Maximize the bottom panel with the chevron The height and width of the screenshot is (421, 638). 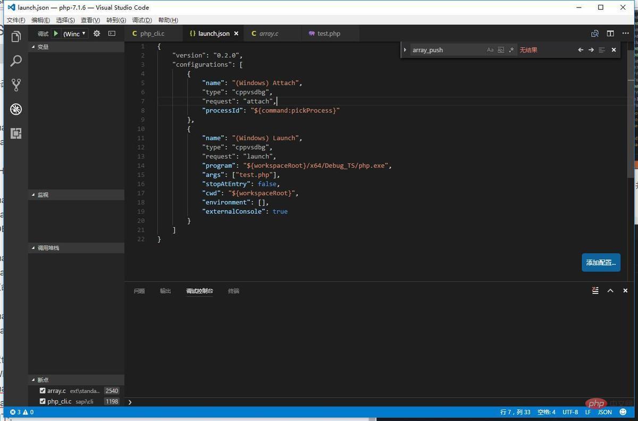pos(610,290)
